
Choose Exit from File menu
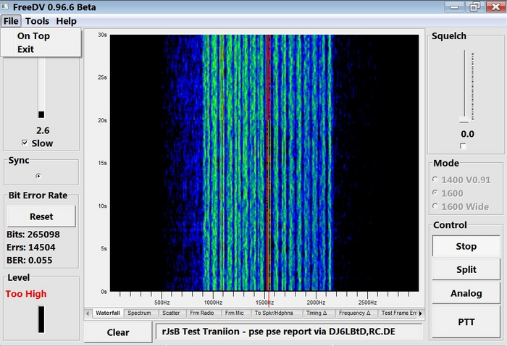pos(41,49)
